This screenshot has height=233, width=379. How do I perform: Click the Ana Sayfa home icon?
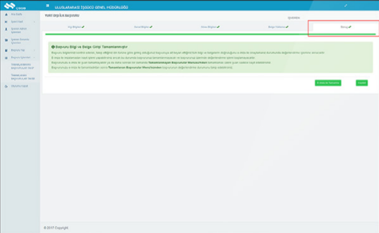(6, 15)
